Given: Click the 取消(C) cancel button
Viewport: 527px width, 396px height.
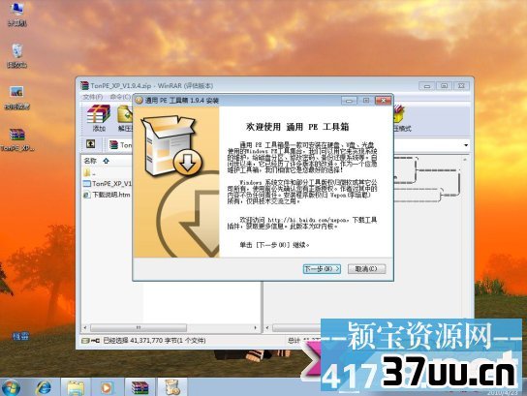Looking at the screenshot, I should [366, 269].
